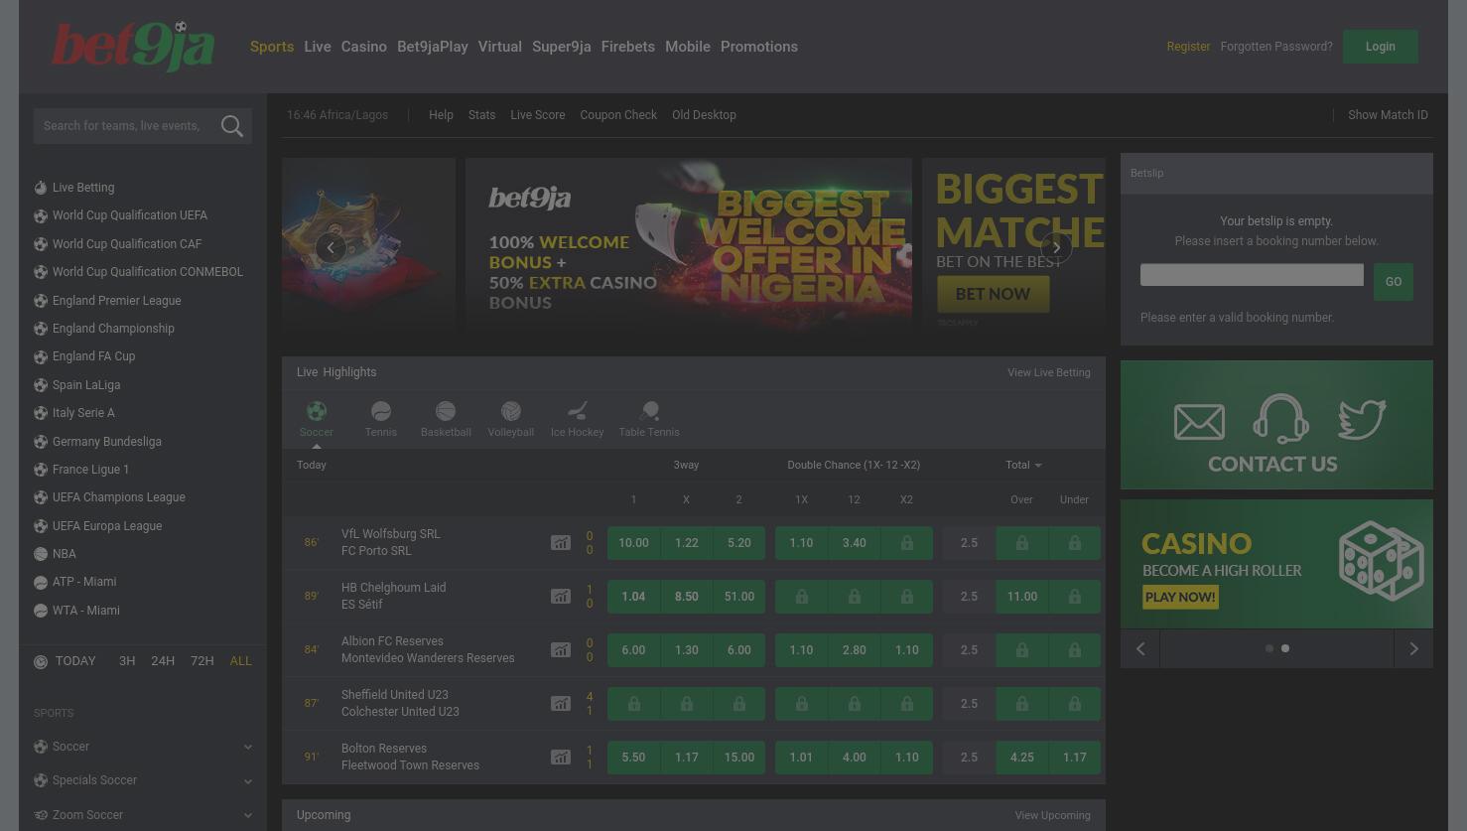Select 10.00 odds for VfL Wolfsburg SRL

pyautogui.click(x=633, y=543)
